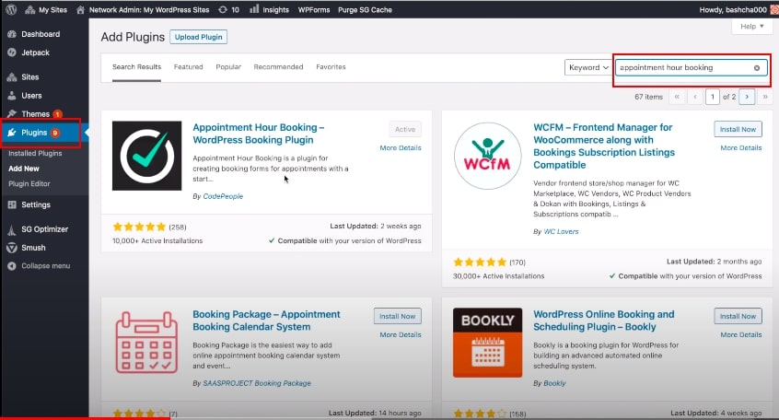Viewport: 779px width, 420px height.
Task: Click the updates counter showing 10
Action: tap(228, 9)
